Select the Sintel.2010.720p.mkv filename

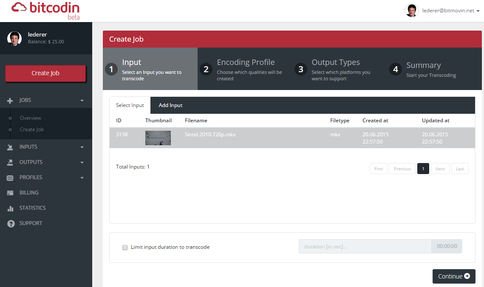(x=210, y=135)
